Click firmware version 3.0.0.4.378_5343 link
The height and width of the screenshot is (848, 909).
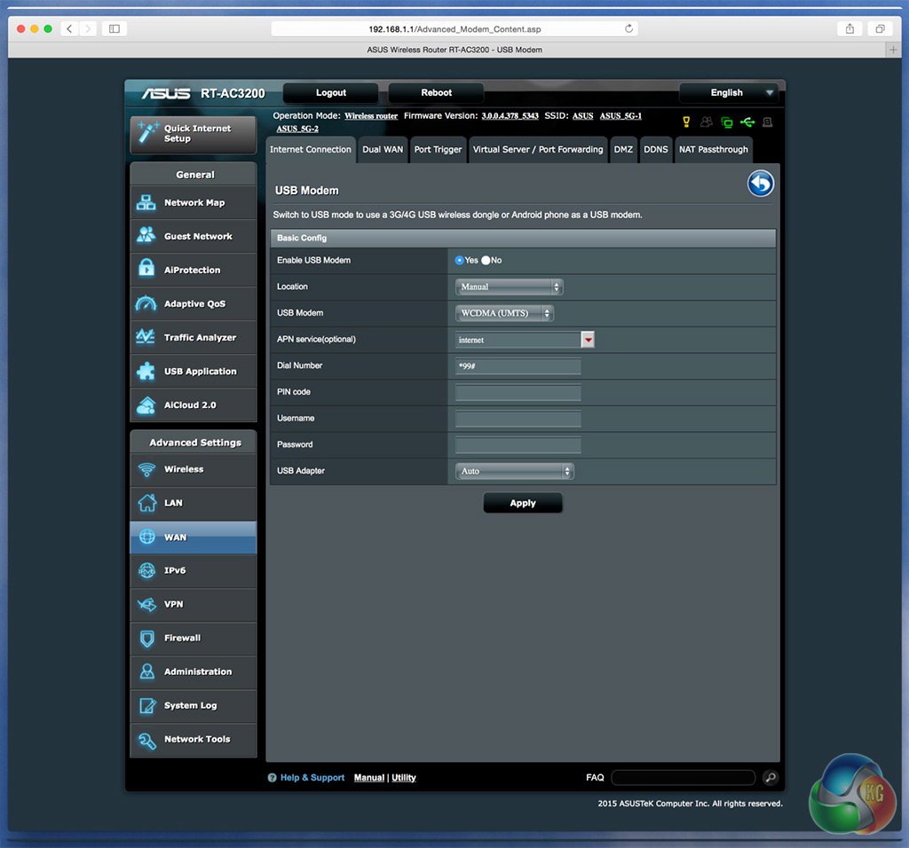coord(510,116)
